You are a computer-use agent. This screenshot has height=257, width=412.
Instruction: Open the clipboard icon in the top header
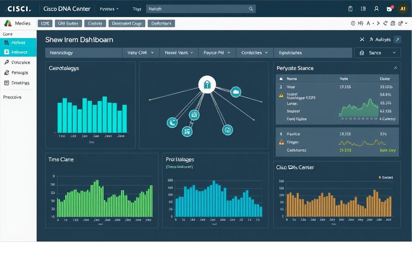coord(350,9)
